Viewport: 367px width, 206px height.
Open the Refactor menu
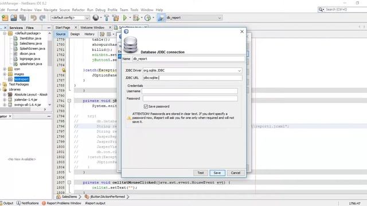click(78, 10)
